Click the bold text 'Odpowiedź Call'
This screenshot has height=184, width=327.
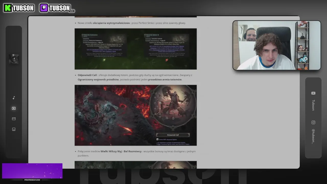(x=87, y=75)
